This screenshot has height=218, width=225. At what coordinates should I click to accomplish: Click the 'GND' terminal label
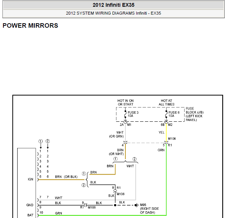click(x=30, y=205)
